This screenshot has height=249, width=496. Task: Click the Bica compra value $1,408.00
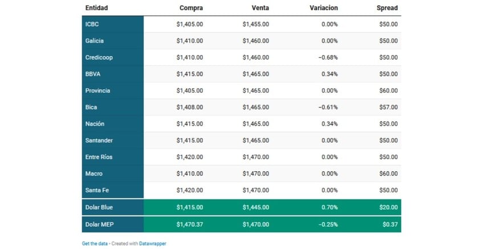tap(189, 107)
